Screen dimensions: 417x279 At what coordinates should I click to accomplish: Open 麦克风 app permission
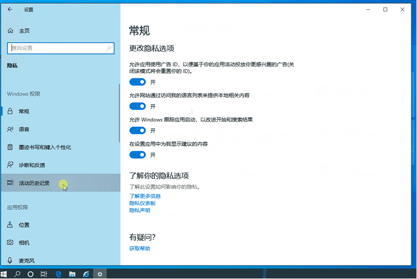61,260
